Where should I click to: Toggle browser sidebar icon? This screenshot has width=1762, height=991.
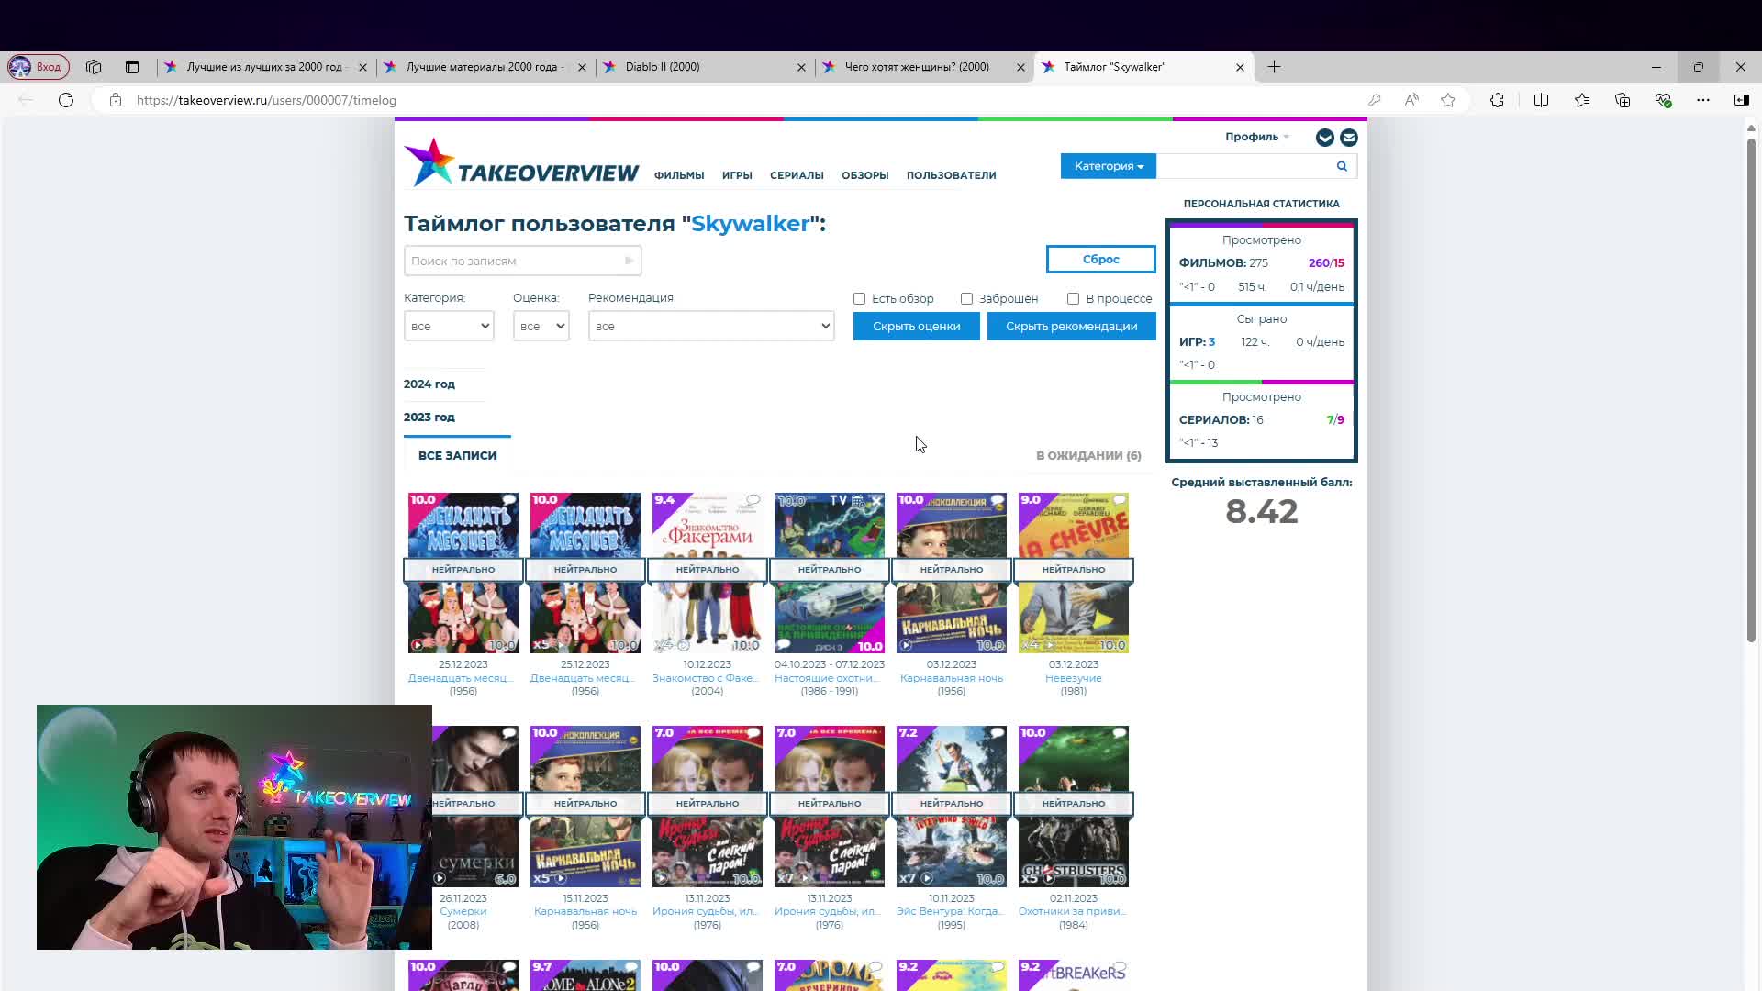(x=1741, y=100)
